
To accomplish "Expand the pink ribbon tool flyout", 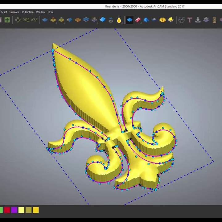I will coord(138,20).
